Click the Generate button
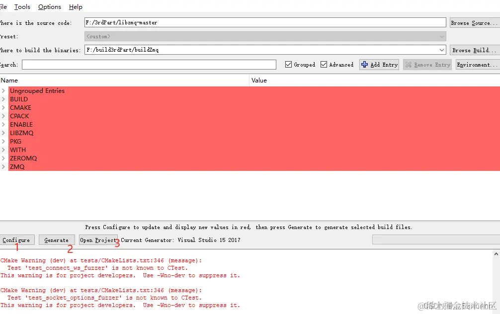 click(57, 240)
